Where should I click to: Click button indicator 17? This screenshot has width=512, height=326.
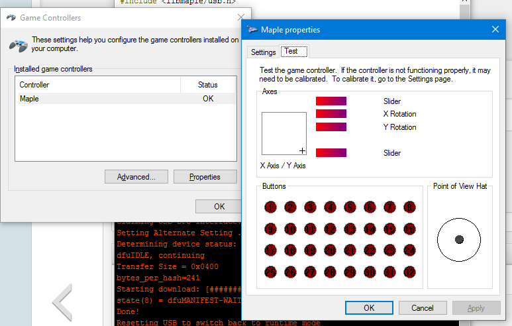(270, 250)
